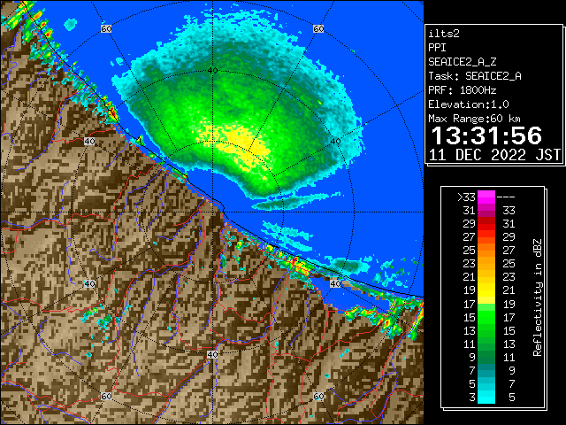Click the south-west "60" range ring label
Viewport: 566px width, 425px height.
pyautogui.click(x=106, y=396)
